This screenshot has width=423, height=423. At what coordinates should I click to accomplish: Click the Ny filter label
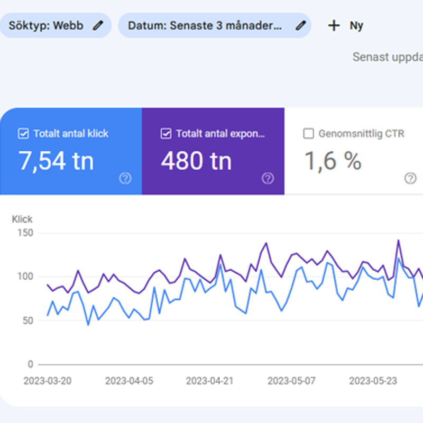356,25
